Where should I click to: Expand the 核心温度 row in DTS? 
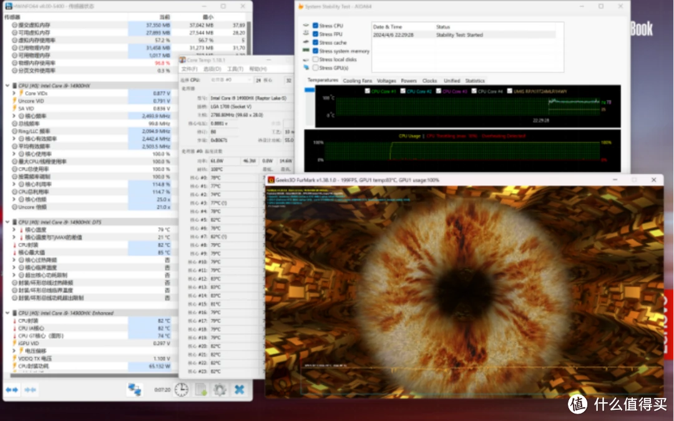tap(14, 230)
